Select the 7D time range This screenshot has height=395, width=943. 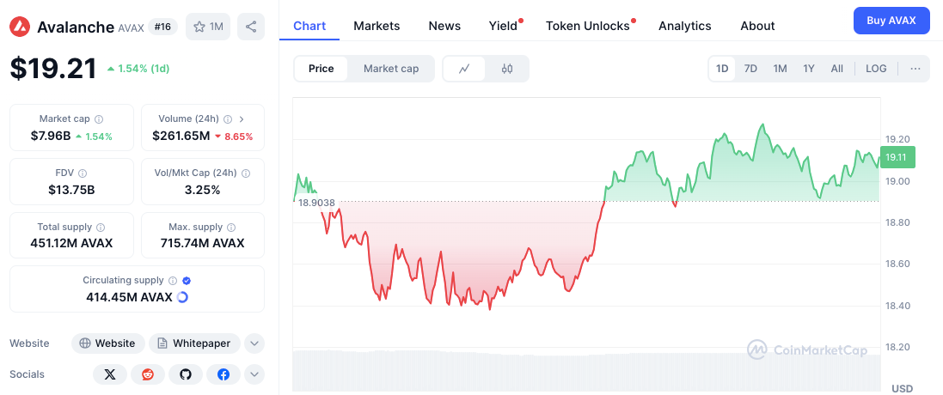coord(750,69)
